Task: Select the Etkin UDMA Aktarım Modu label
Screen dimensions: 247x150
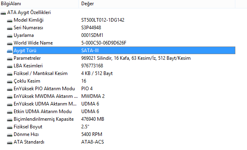Action: (43, 111)
